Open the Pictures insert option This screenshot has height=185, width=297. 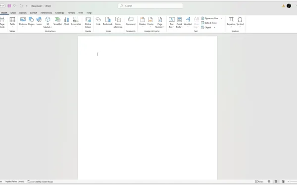click(x=23, y=22)
